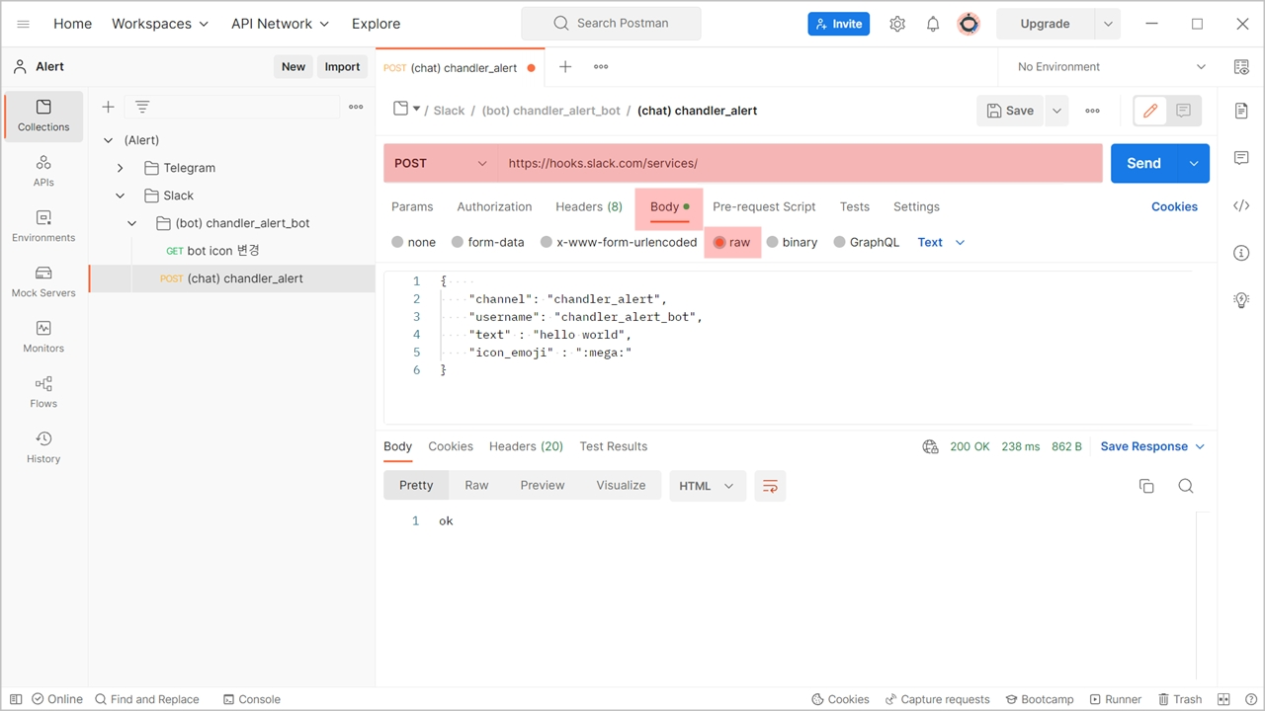Open the hamburger menu icon
Viewport: 1265px width, 711px height.
pos(24,24)
